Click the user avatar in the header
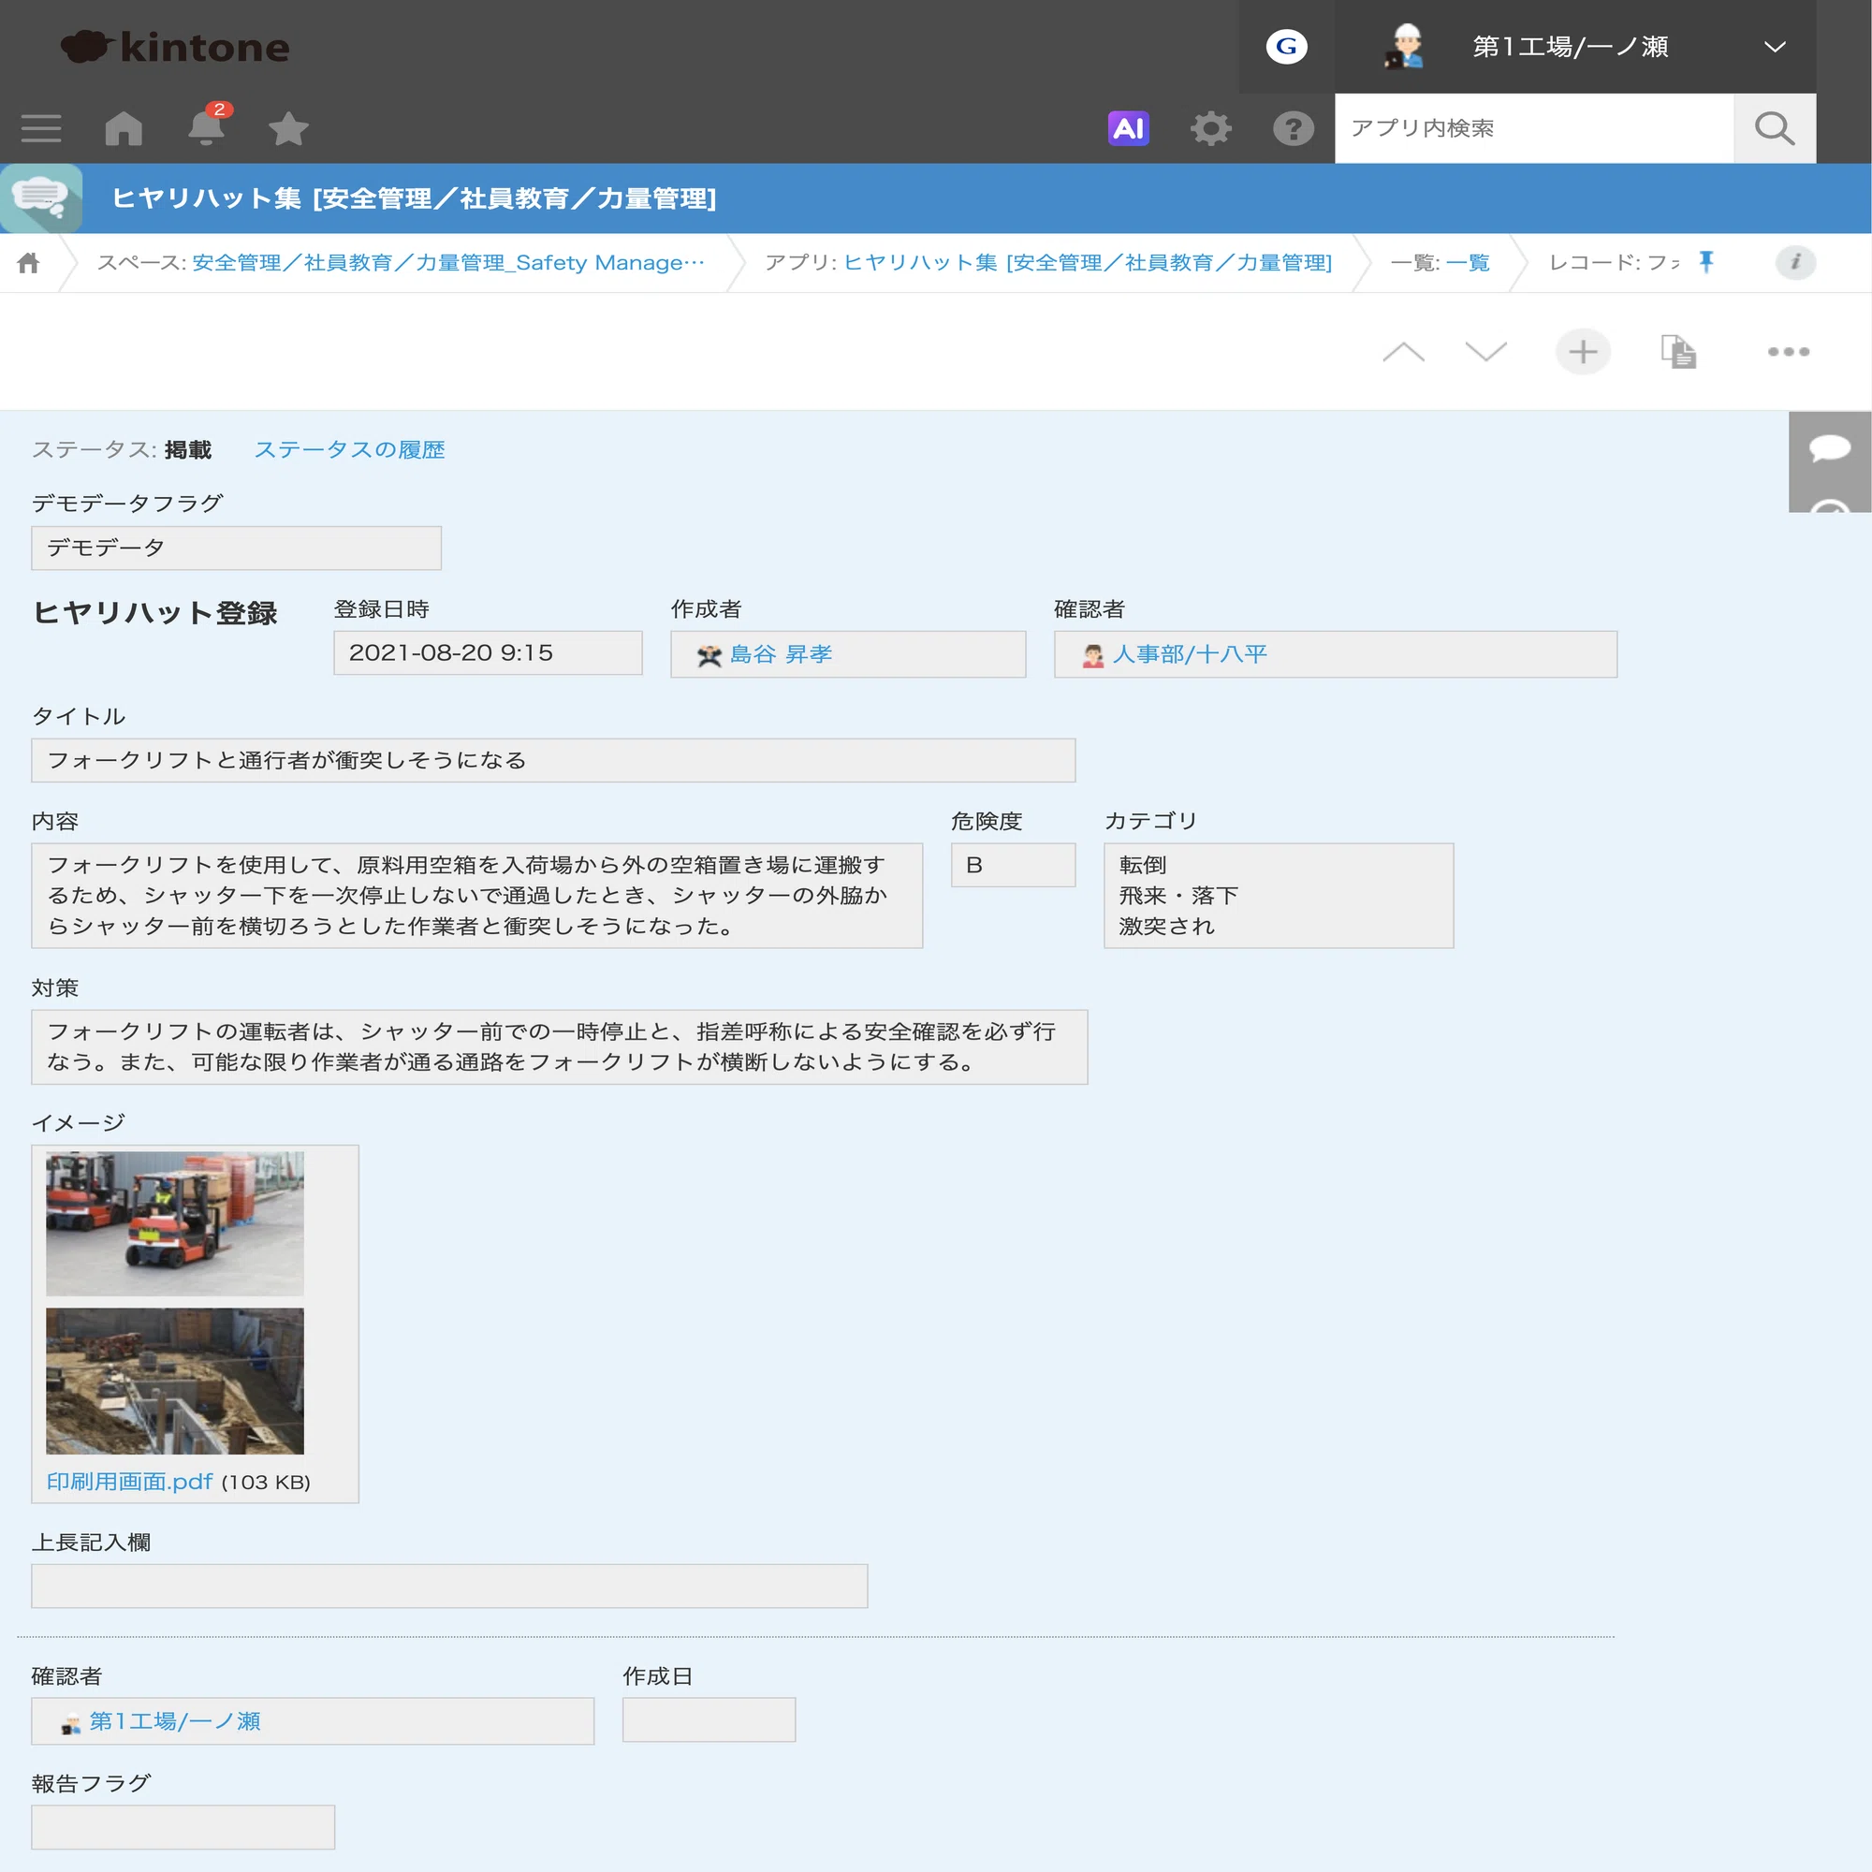This screenshot has width=1872, height=1872. (x=1405, y=47)
